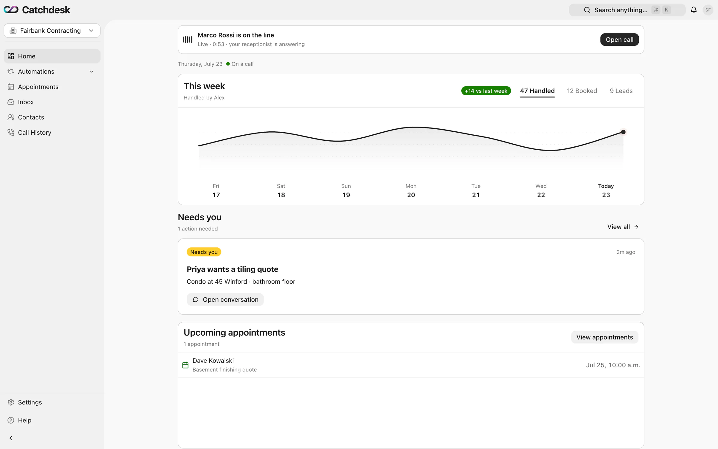This screenshot has height=449, width=718.
Task: Click the Call History phone icon
Action: point(11,133)
